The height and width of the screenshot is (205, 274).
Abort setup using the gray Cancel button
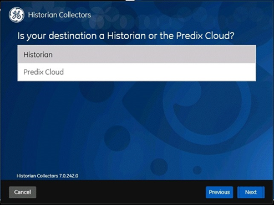click(x=23, y=192)
